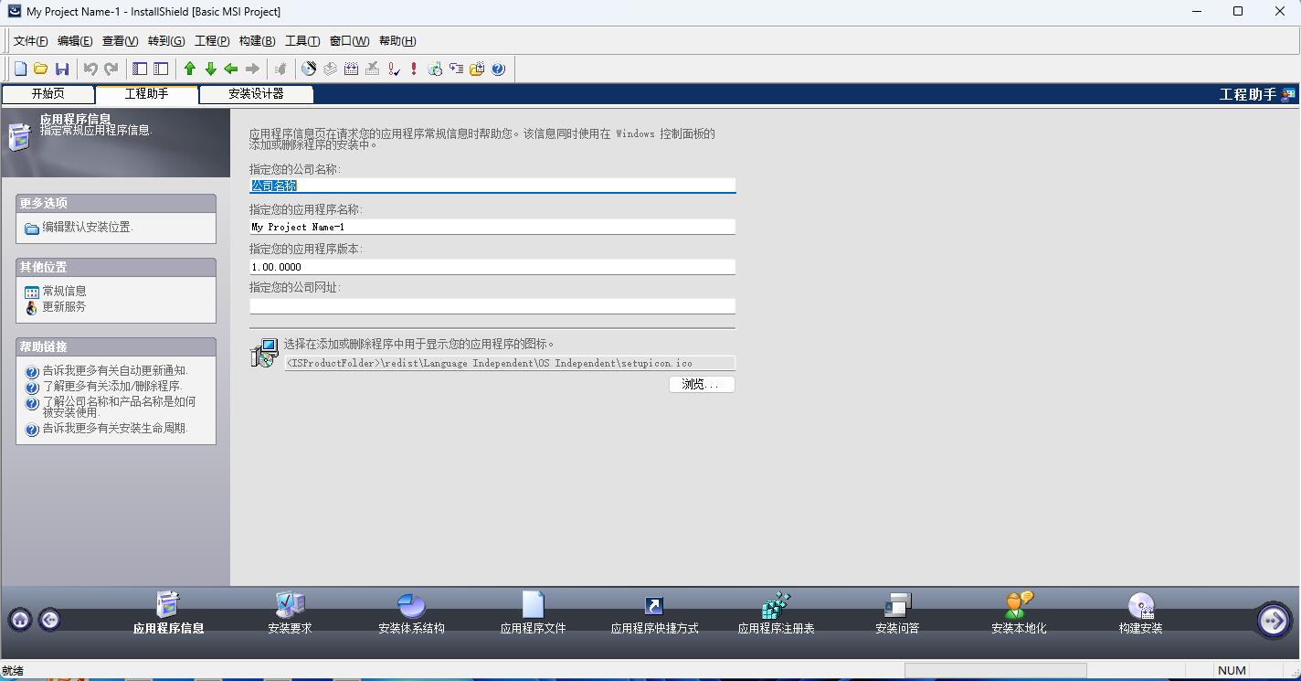
Task: Click the blue help question mark icon
Action: [x=498, y=69]
